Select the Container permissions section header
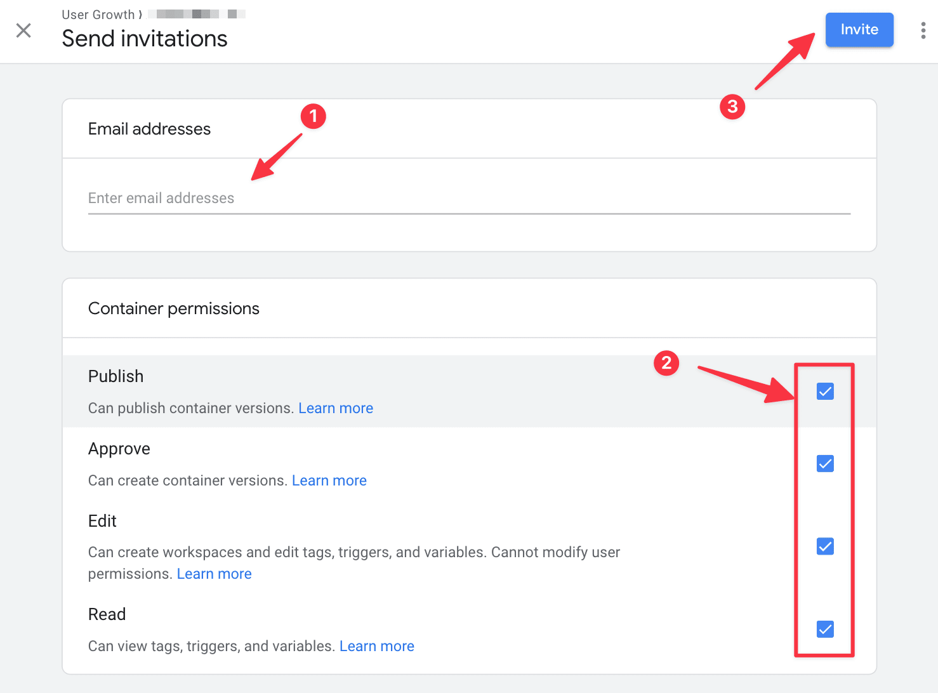Viewport: 938px width, 693px height. 173,308
